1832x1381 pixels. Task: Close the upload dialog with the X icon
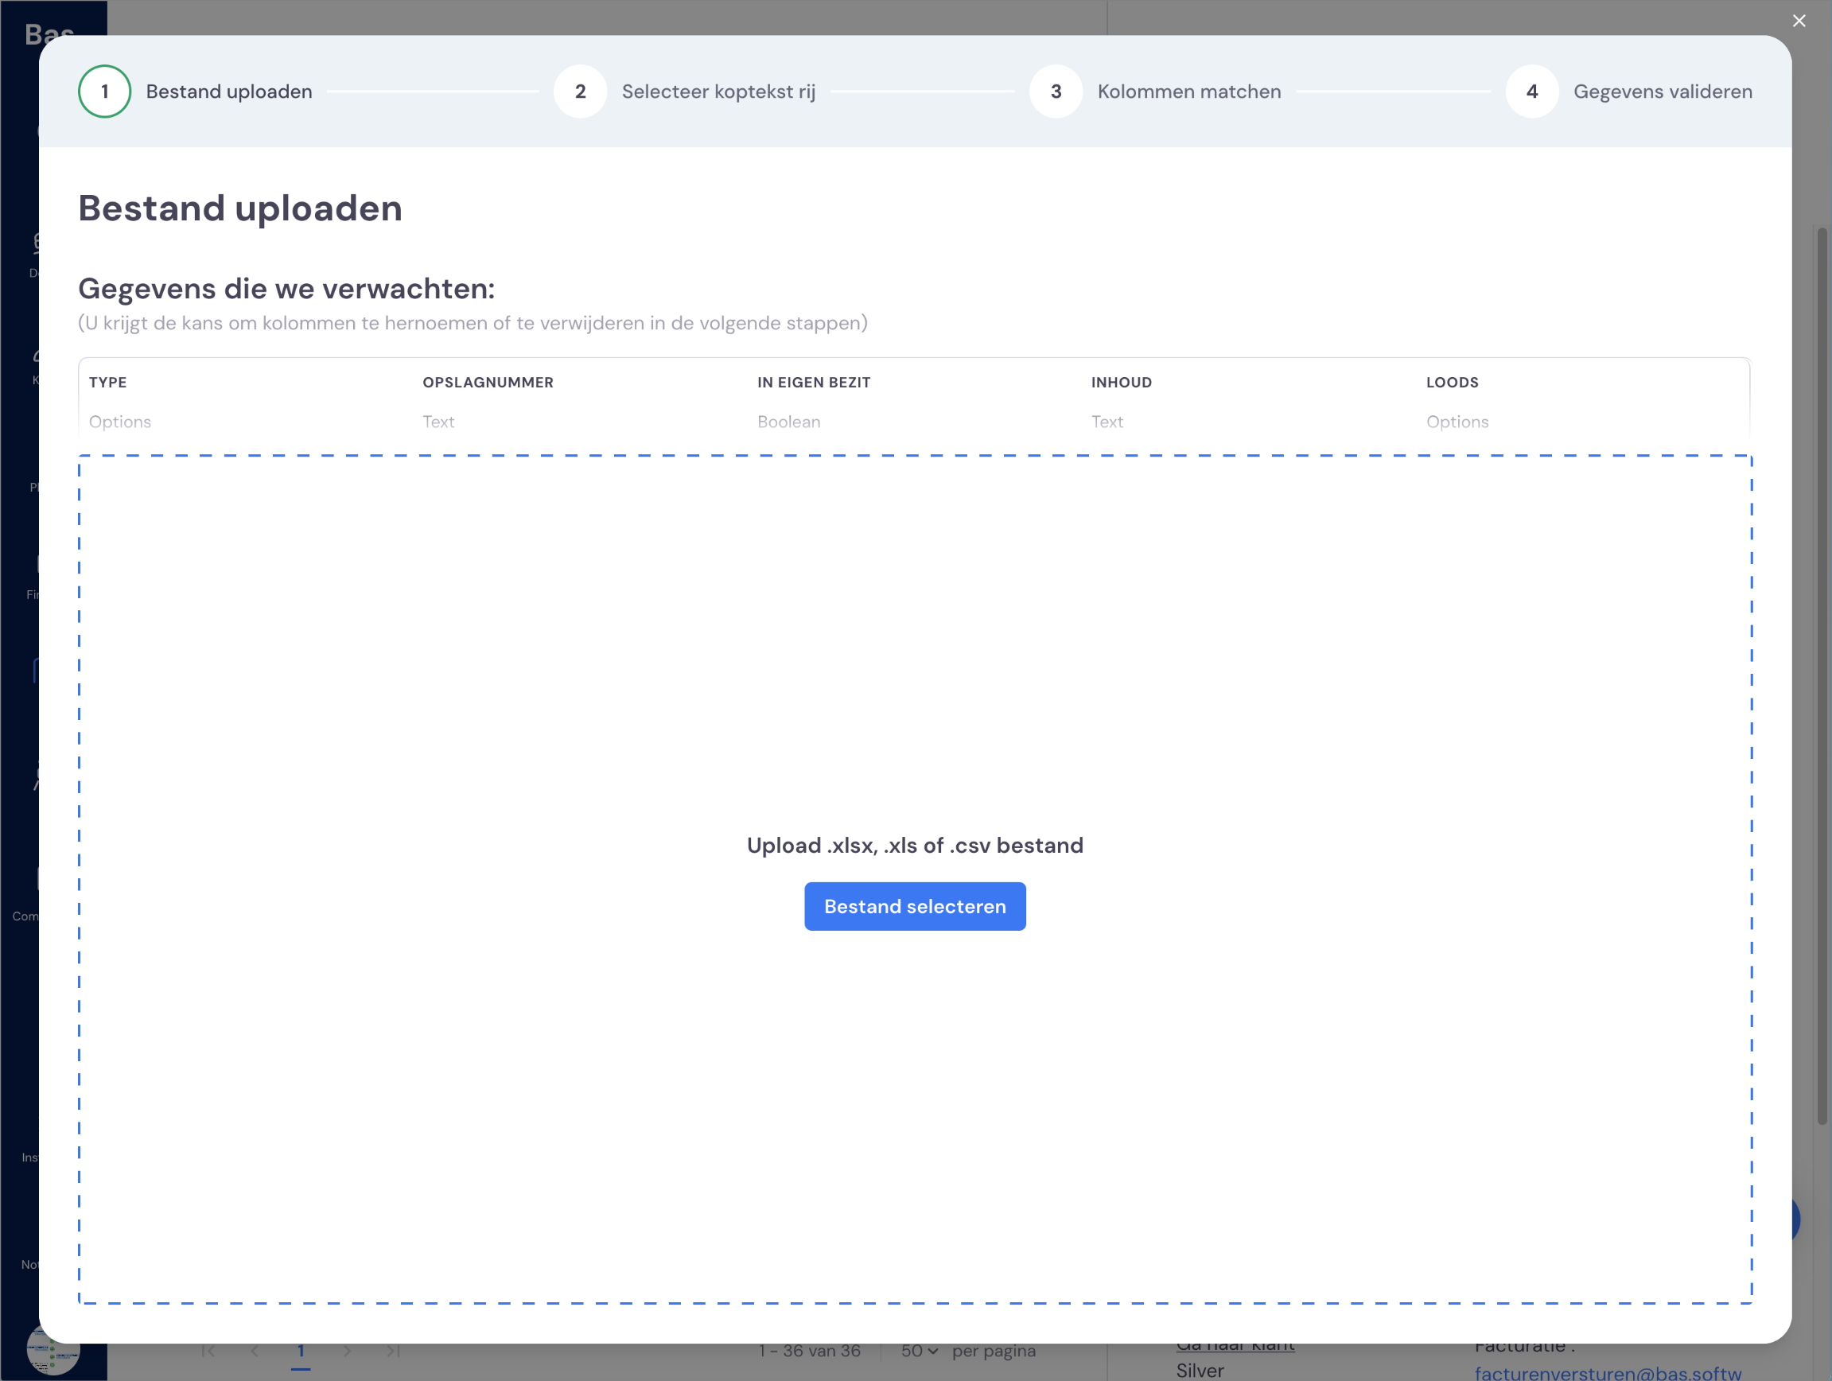point(1799,21)
